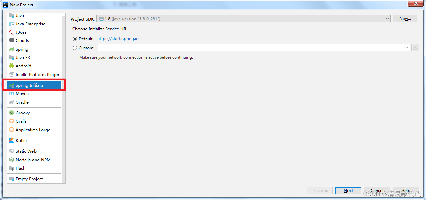Click Next to continue project setup
Viewport: 426px width, 200px height.
pyautogui.click(x=348, y=190)
